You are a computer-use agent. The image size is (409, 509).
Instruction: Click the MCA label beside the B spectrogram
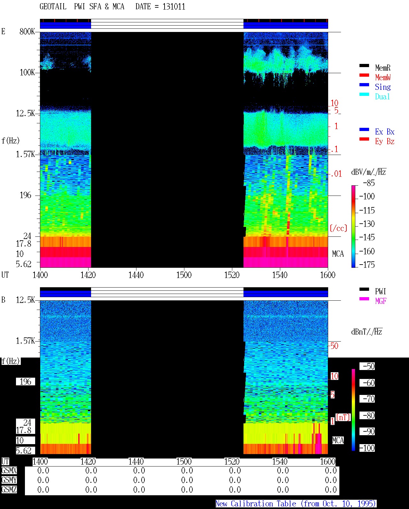click(338, 441)
